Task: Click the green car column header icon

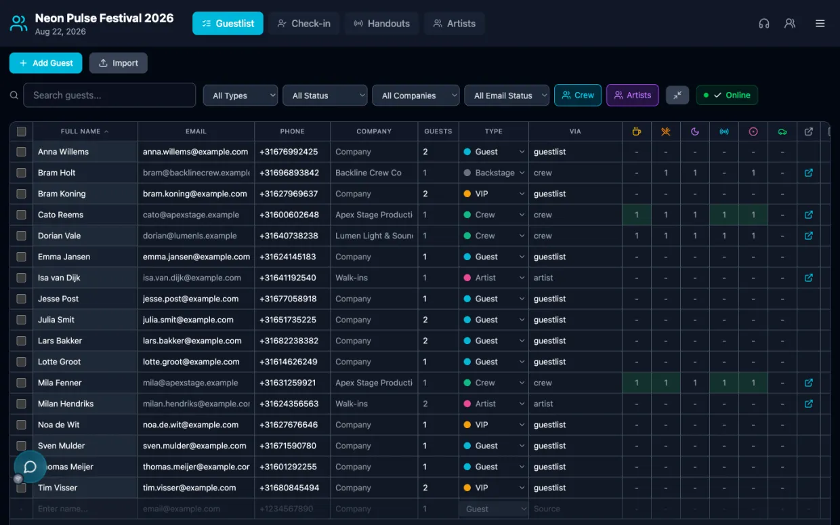Action: tap(782, 131)
